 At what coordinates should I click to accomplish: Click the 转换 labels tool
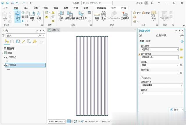coord(154,16)
